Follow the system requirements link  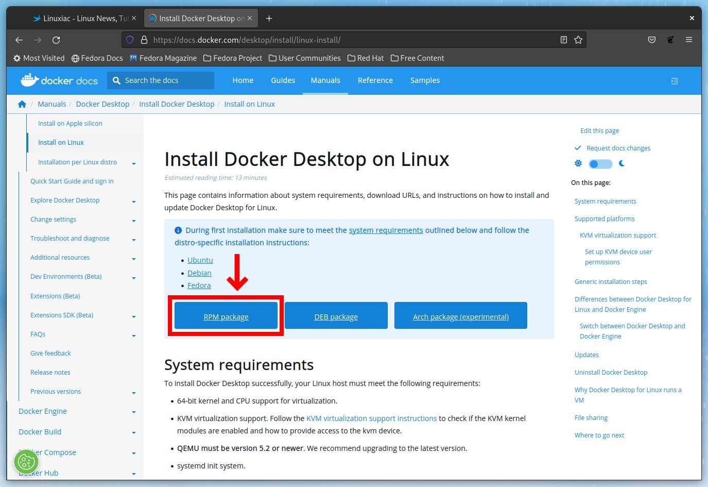[x=386, y=230]
